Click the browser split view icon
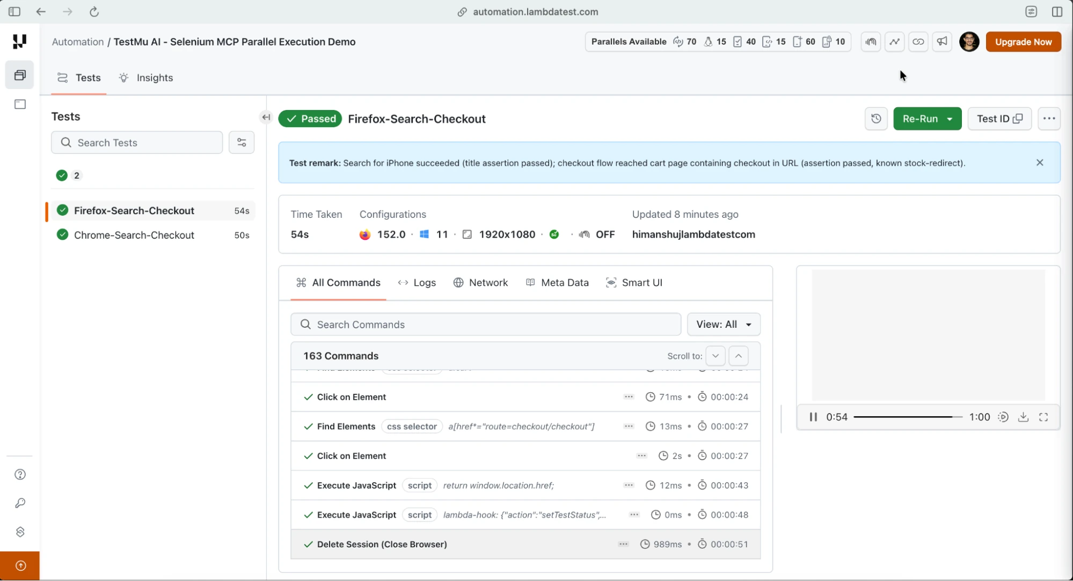The height and width of the screenshot is (581, 1073). 1057,12
